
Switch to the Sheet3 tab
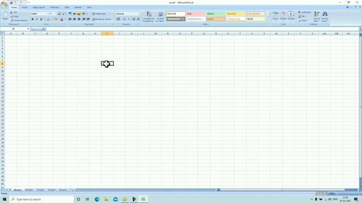tap(40, 190)
